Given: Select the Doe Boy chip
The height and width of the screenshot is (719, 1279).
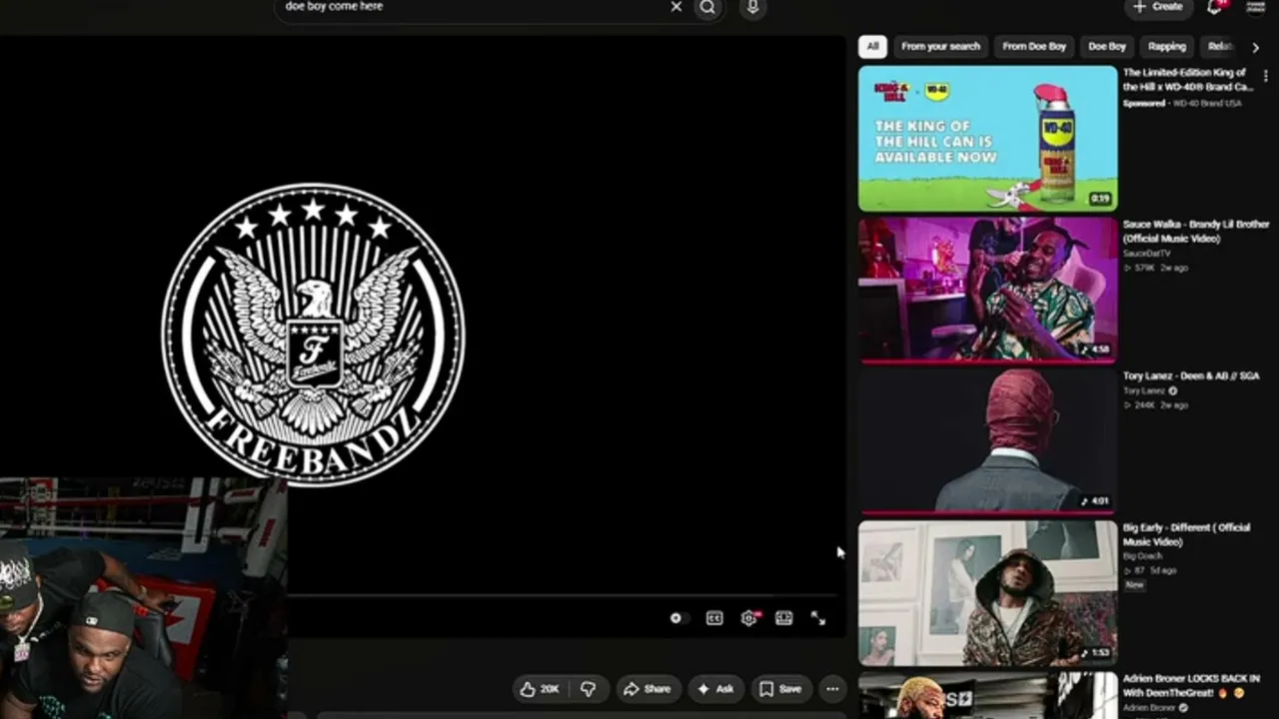Looking at the screenshot, I should (1107, 47).
